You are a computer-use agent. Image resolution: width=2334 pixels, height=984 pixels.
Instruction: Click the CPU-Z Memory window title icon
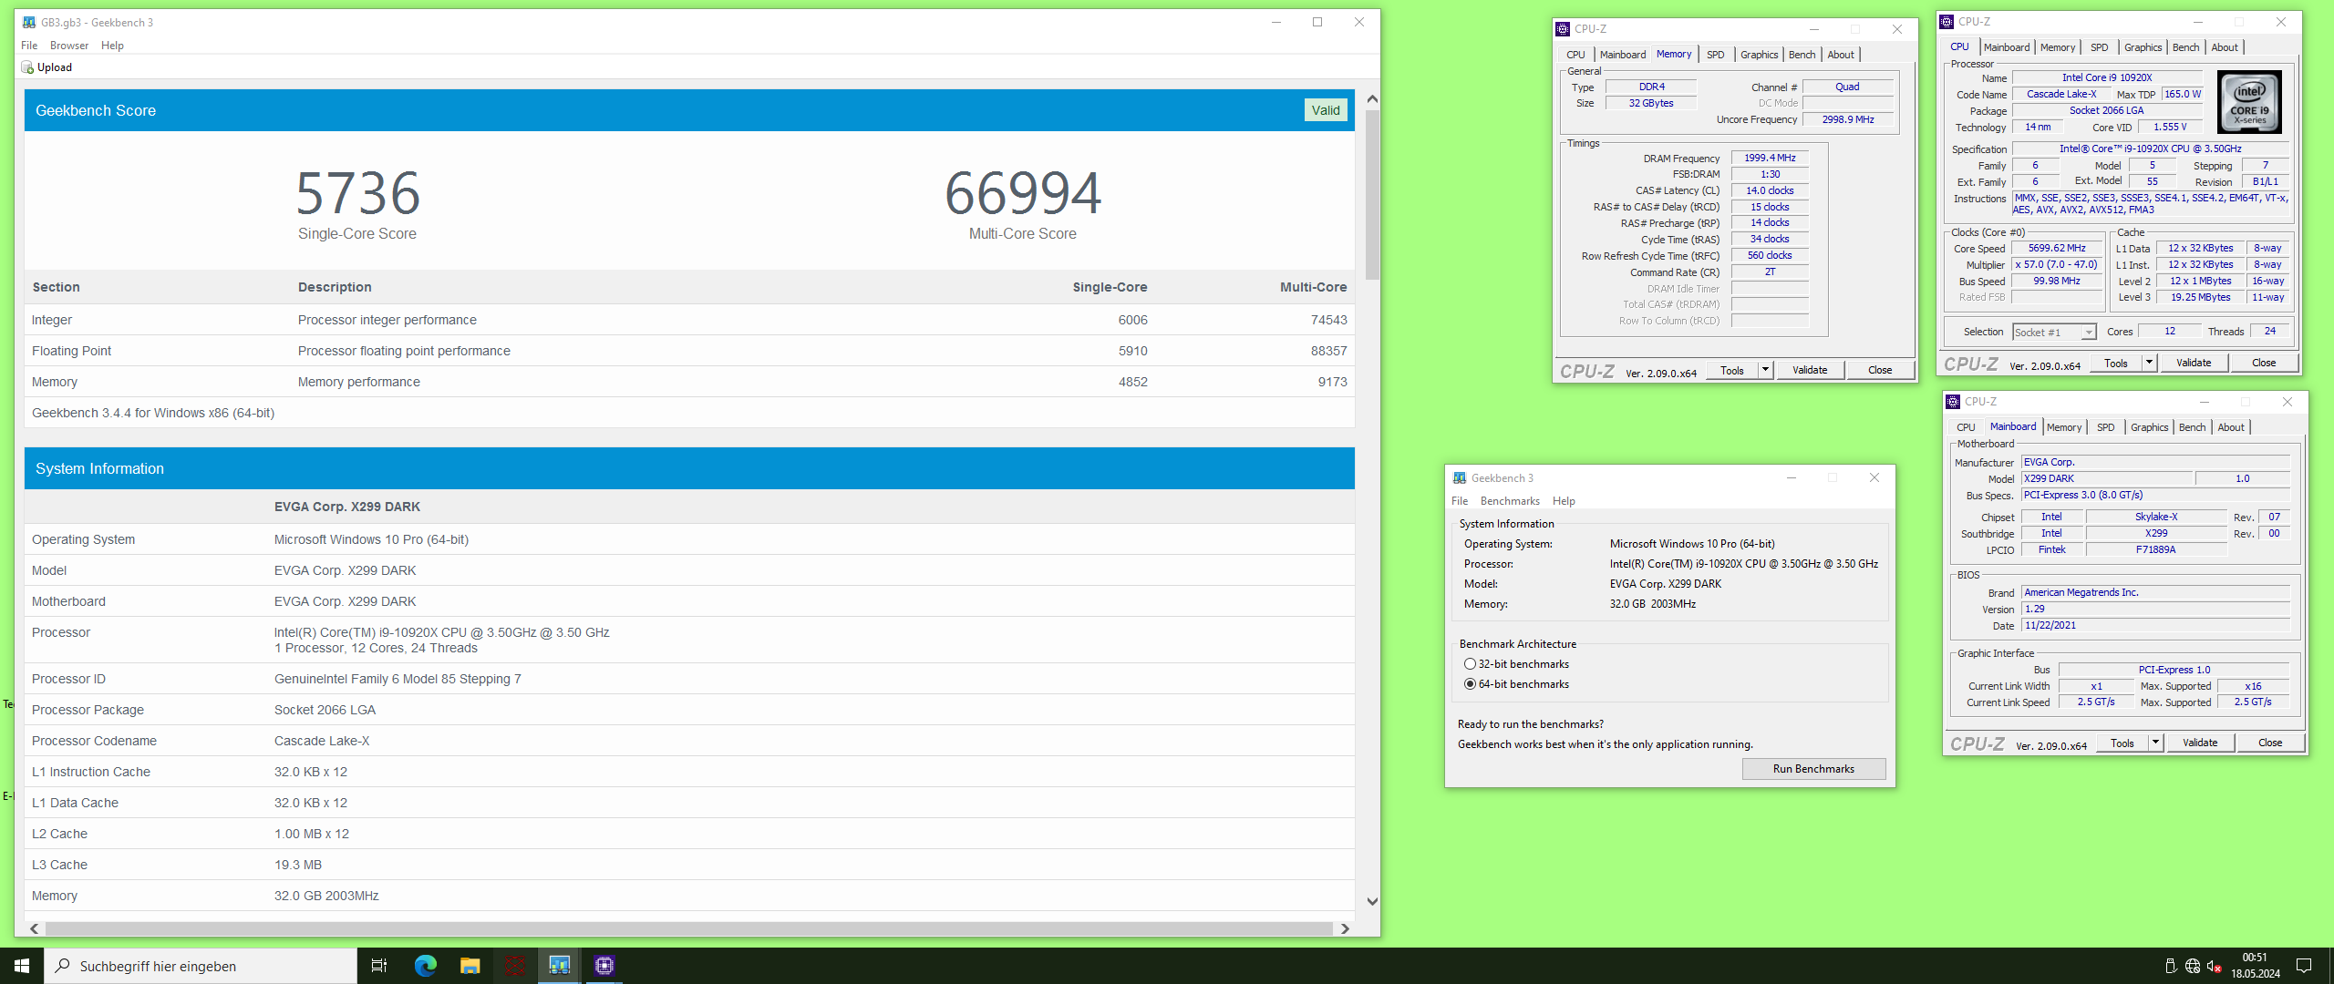(1563, 29)
